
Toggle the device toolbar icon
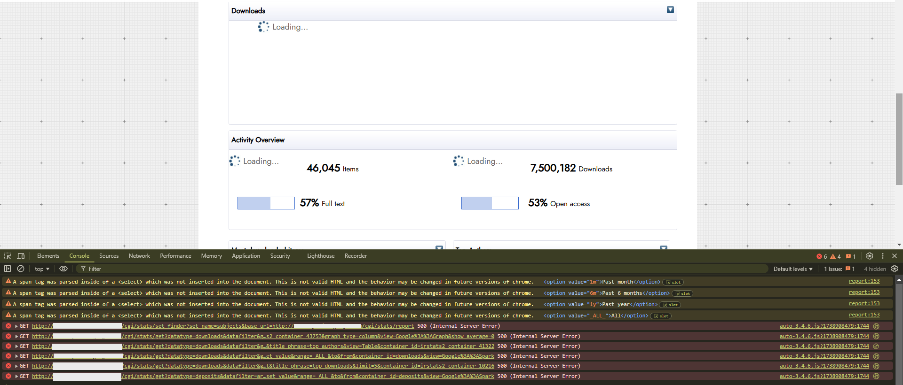pos(21,256)
